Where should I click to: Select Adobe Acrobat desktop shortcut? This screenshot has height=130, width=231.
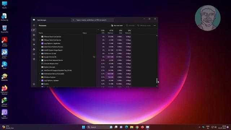pos(4,42)
